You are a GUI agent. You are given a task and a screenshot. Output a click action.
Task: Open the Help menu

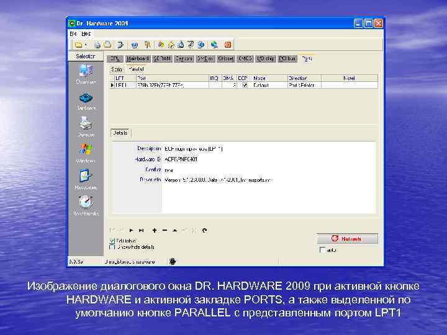pyautogui.click(x=86, y=33)
